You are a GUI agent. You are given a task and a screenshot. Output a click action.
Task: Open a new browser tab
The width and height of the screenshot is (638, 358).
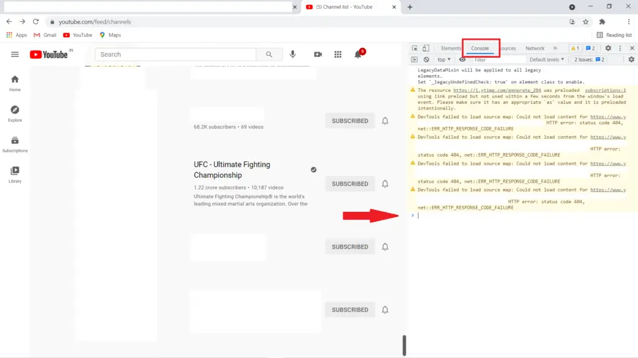coord(410,7)
